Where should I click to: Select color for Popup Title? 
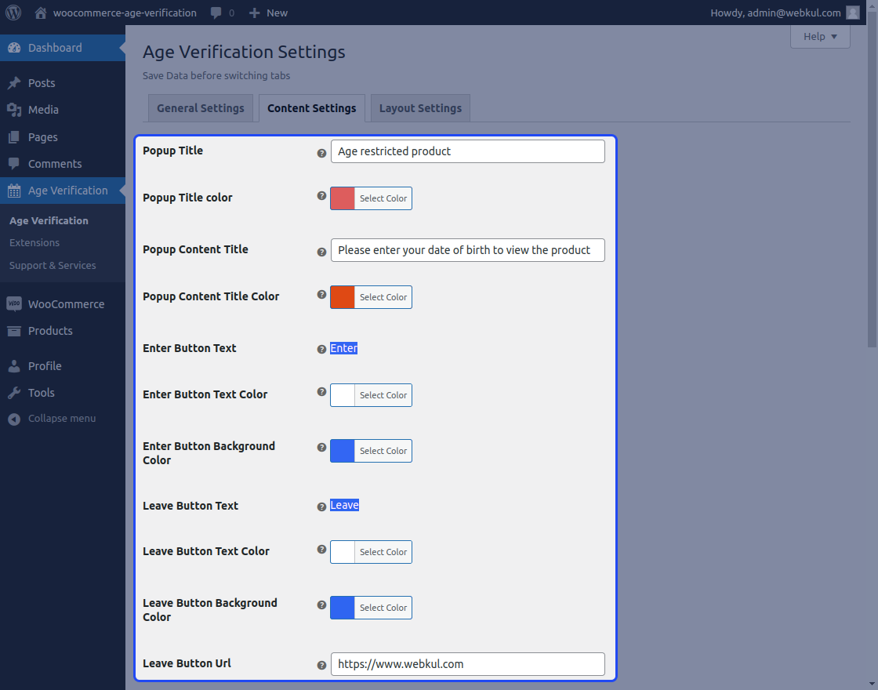coord(371,198)
